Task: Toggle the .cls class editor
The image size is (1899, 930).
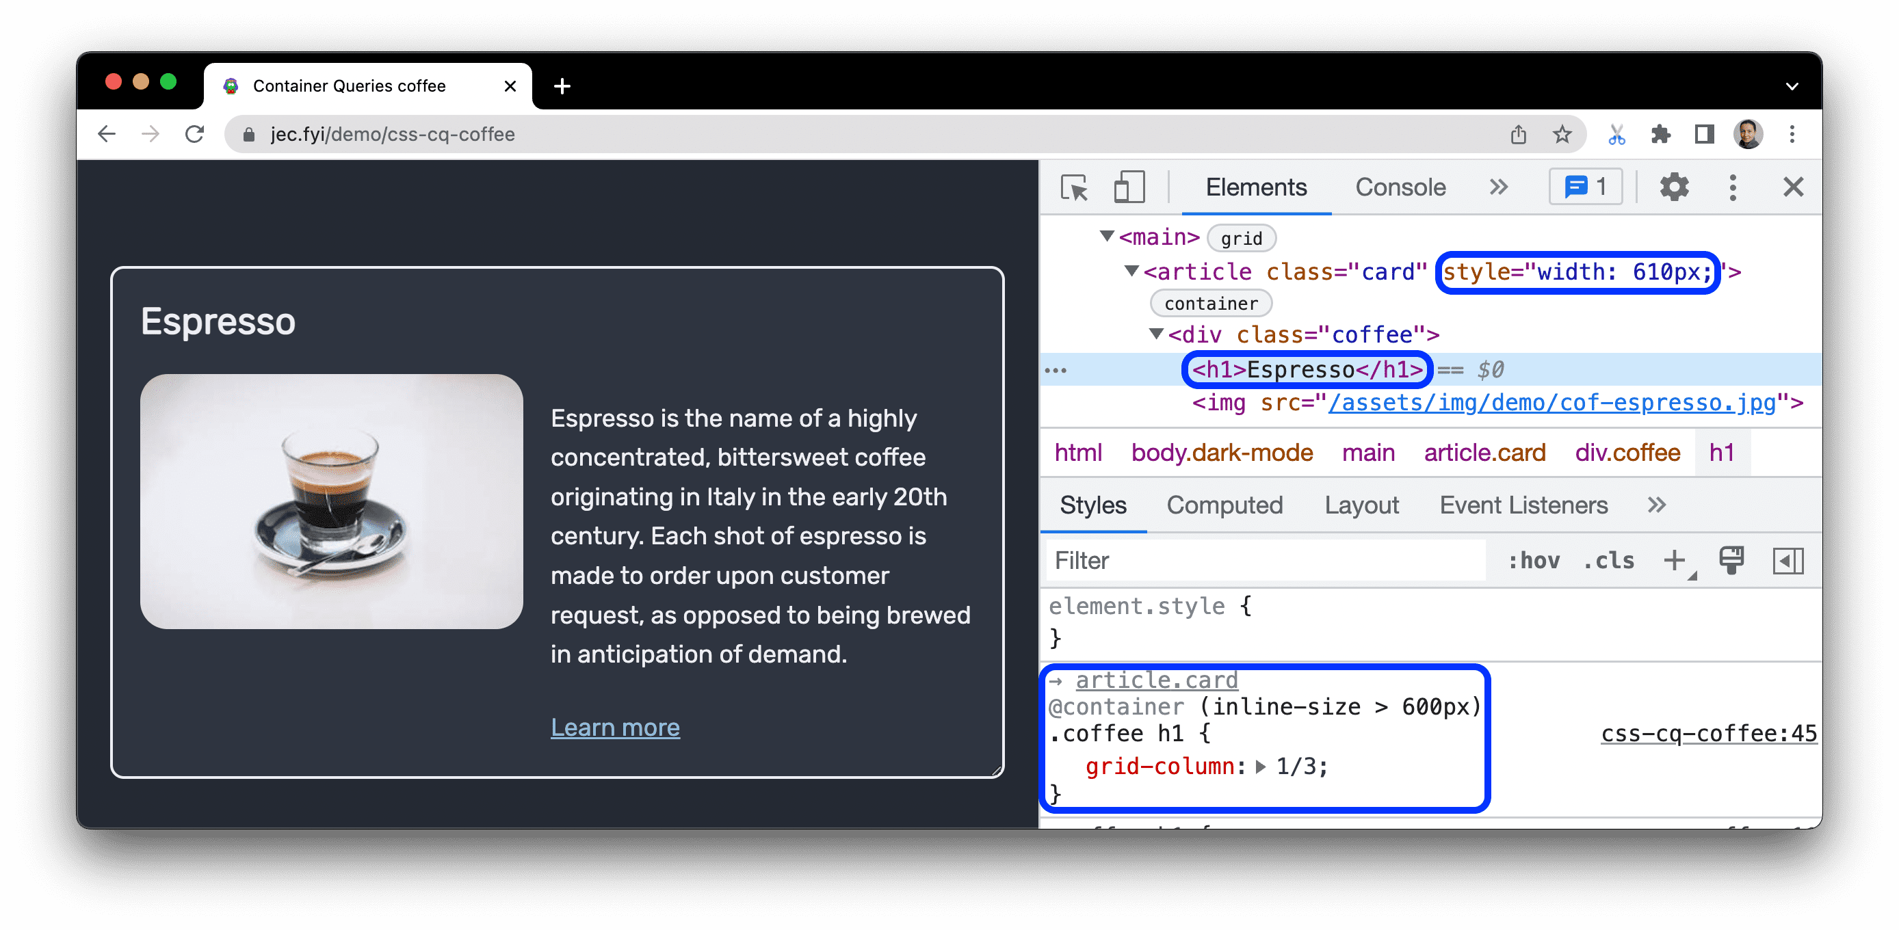Action: (1610, 557)
